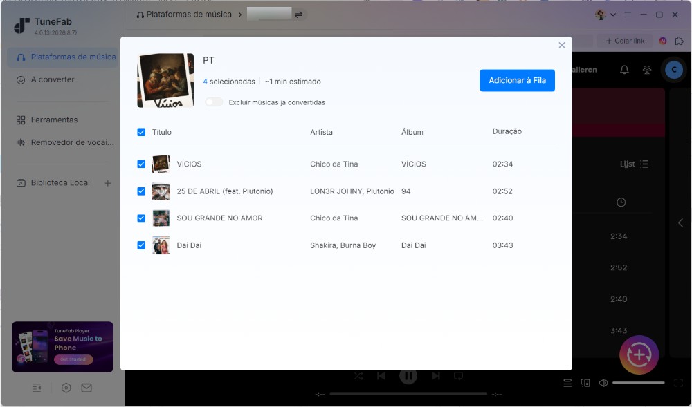The height and width of the screenshot is (407, 692).
Task: Collapse the sidebar with bottom-left icon
Action: 37,388
